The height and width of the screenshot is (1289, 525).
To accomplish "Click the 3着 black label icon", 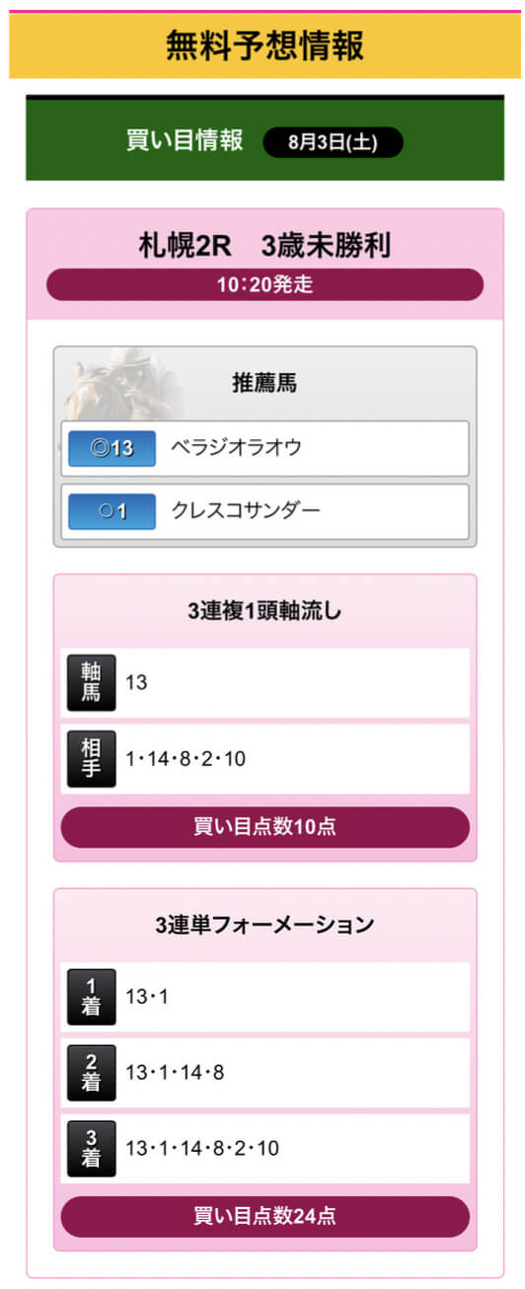I will pos(91,1149).
